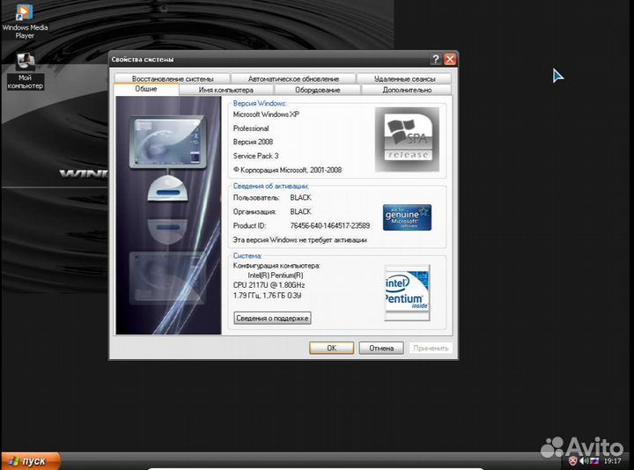Open the volume speaker tray icon
The width and height of the screenshot is (634, 470).
tap(584, 461)
